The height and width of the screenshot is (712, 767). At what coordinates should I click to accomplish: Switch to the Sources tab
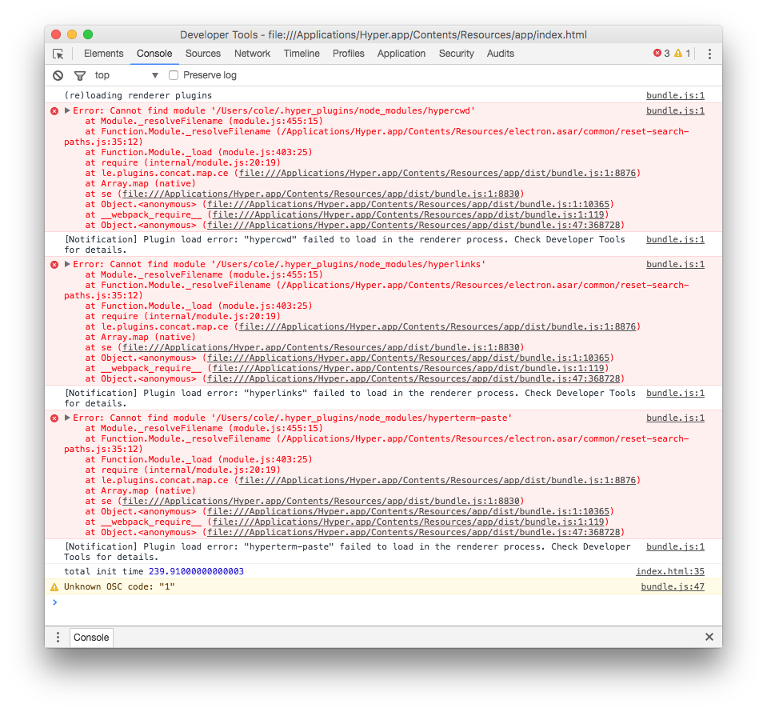(202, 53)
